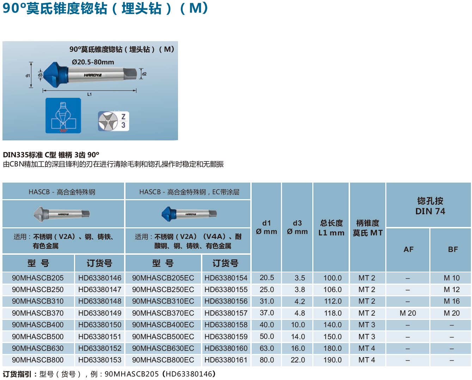Select model cell 90MHASCB310

(38, 301)
